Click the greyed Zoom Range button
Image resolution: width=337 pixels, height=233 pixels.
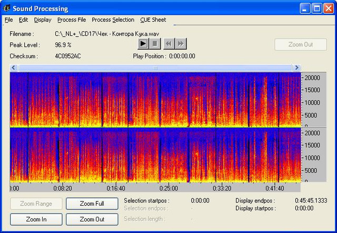click(x=36, y=204)
